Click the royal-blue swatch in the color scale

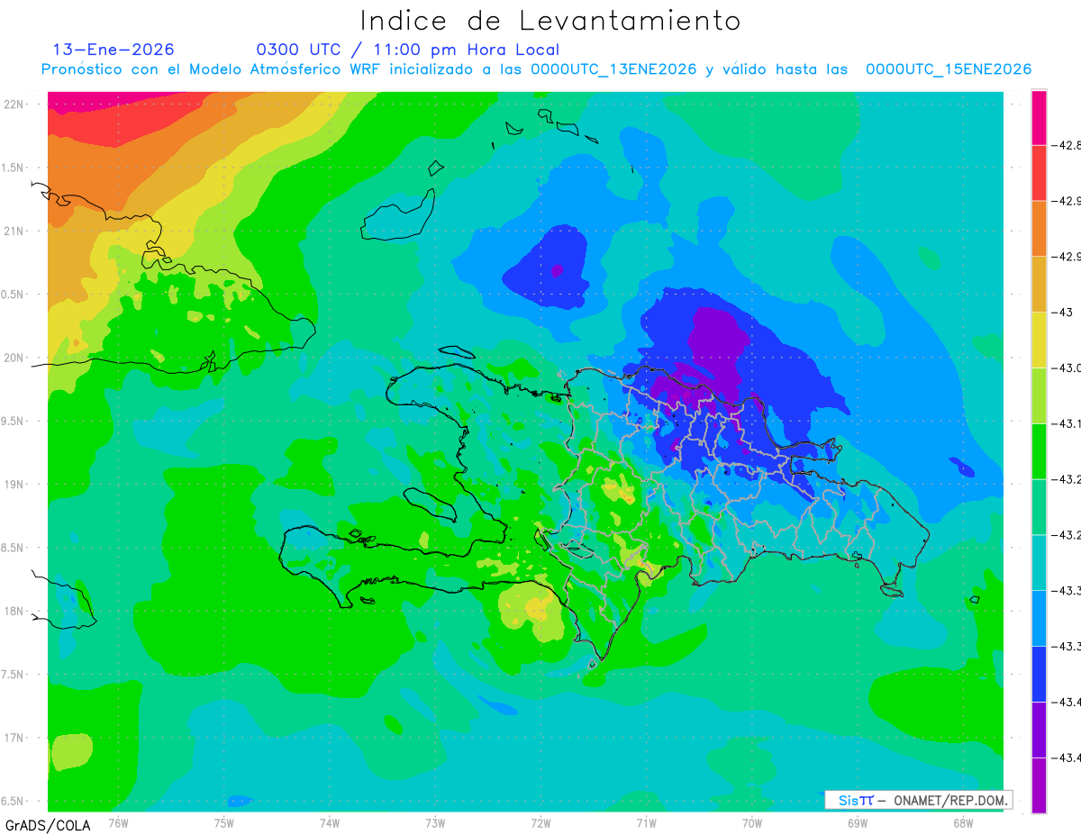click(1039, 674)
